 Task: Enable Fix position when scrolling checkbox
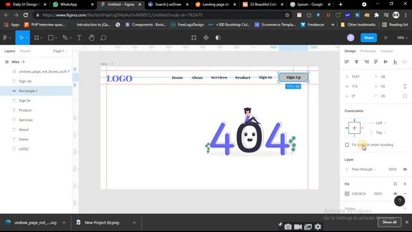coord(347,145)
